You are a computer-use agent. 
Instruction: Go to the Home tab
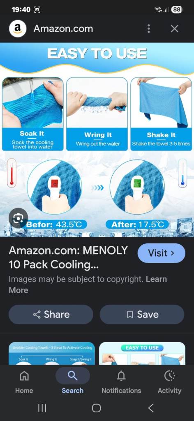coord(24,382)
